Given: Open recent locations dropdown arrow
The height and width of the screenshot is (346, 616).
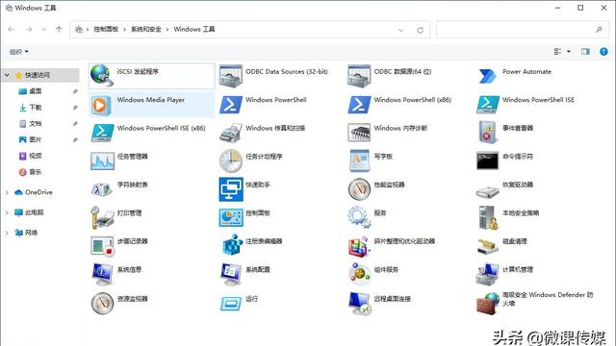Looking at the screenshot, I should point(44,30).
